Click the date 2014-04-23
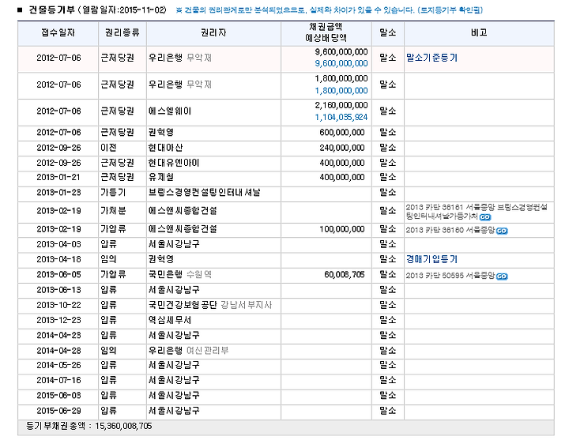This screenshot has height=444, width=569. tap(58, 336)
